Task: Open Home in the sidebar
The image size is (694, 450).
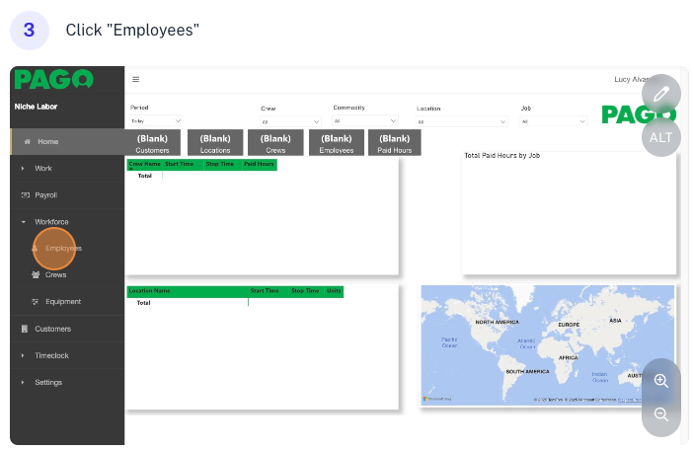Action: click(47, 142)
